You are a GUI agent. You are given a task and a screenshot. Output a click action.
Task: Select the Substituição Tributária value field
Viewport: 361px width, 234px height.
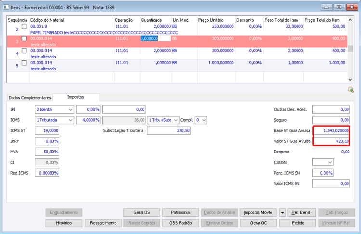[x=169, y=131]
